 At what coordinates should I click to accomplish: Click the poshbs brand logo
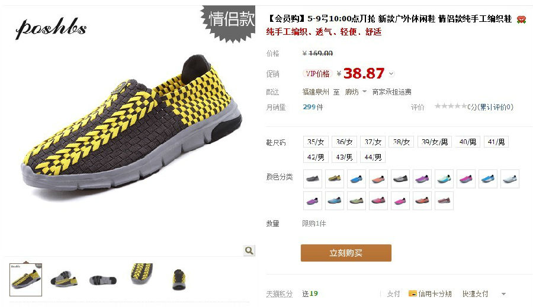pos(51,28)
